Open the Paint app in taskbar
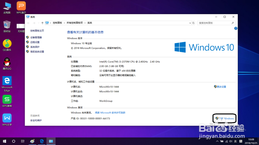Viewport: 259px width, 145px height. coord(32,141)
